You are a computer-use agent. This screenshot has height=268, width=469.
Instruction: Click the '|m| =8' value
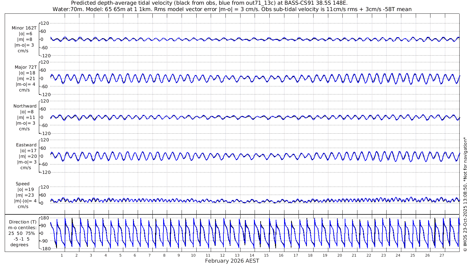[25, 40]
